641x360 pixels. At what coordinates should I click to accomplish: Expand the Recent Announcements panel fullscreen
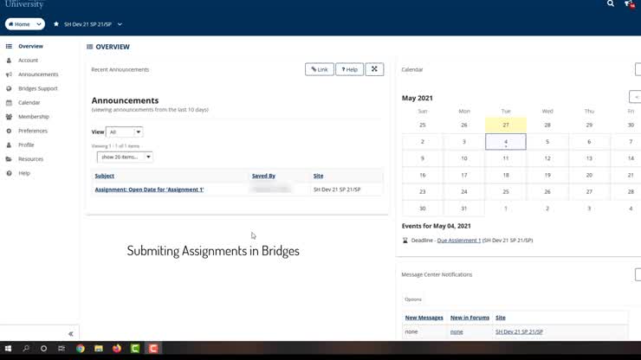[x=374, y=69]
